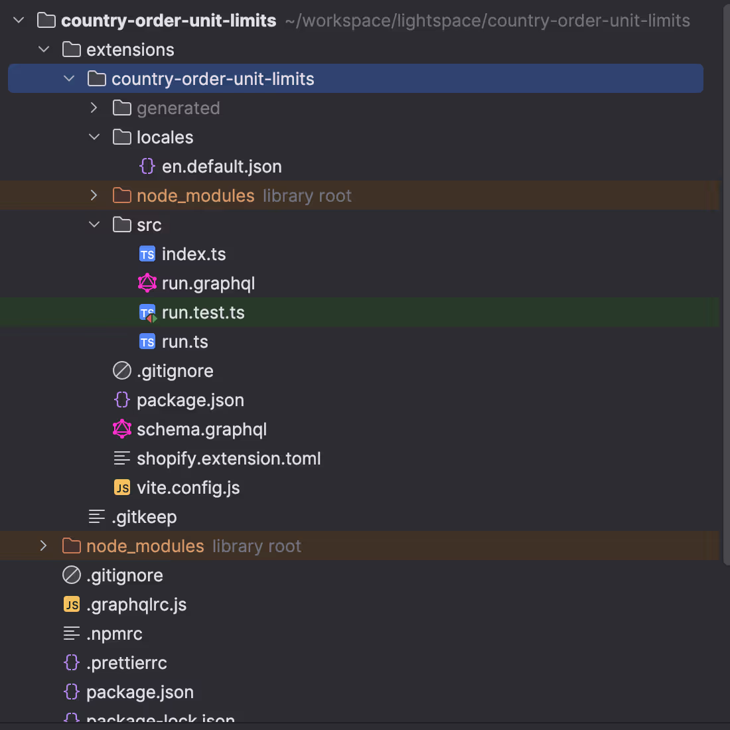Click the JS icon beside .graphqlrc.js
The image size is (730, 730).
[72, 605]
